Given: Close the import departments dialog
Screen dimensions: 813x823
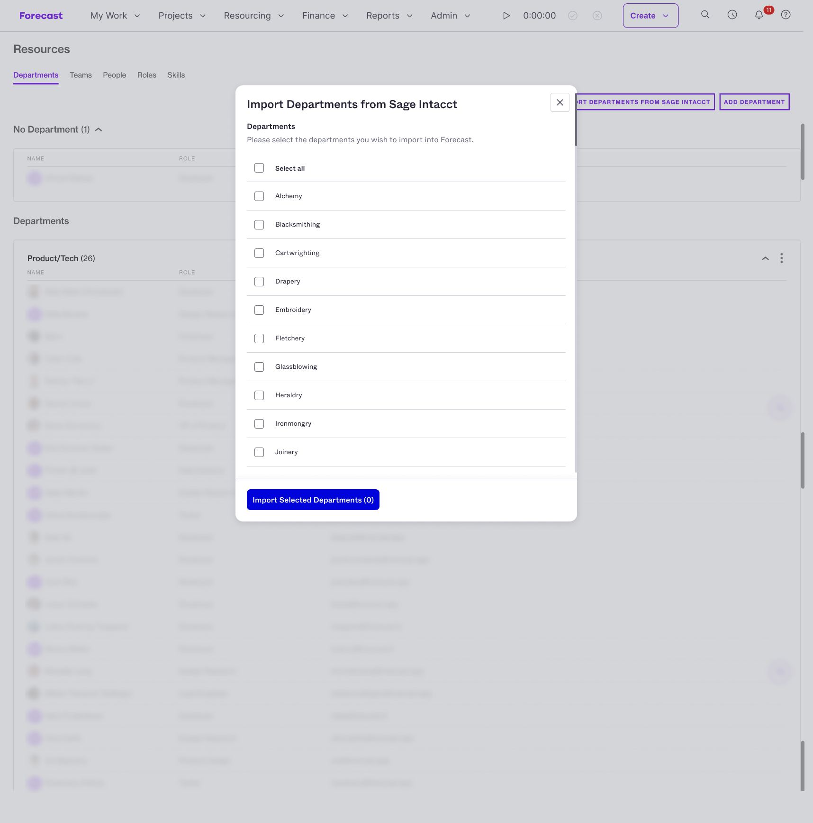Looking at the screenshot, I should [x=560, y=102].
